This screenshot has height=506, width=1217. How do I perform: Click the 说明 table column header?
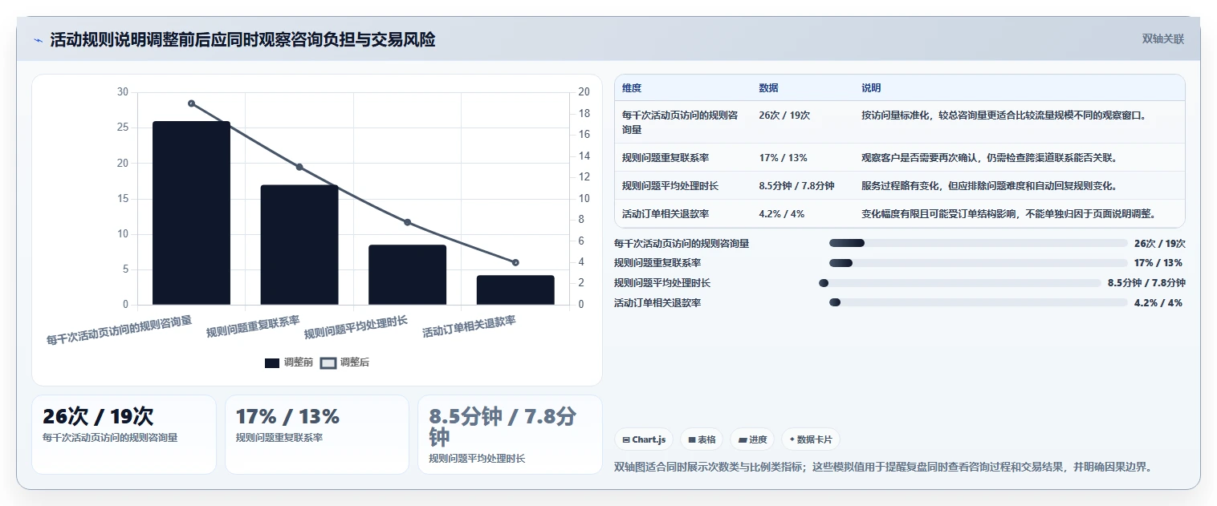tap(871, 88)
